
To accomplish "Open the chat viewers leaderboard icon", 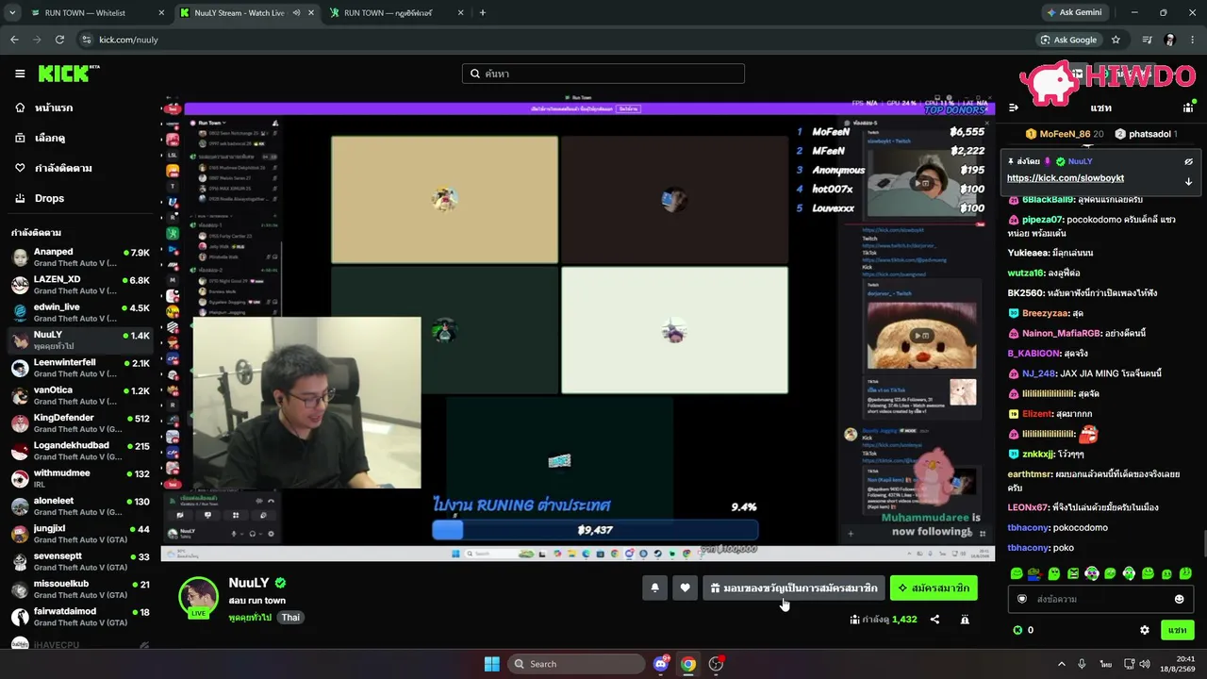I will click(x=1188, y=108).
